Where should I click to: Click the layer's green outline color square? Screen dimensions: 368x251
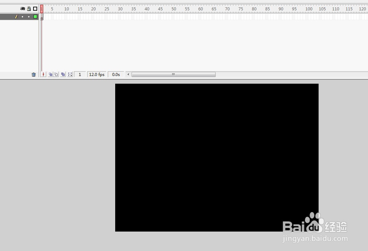tap(35, 17)
